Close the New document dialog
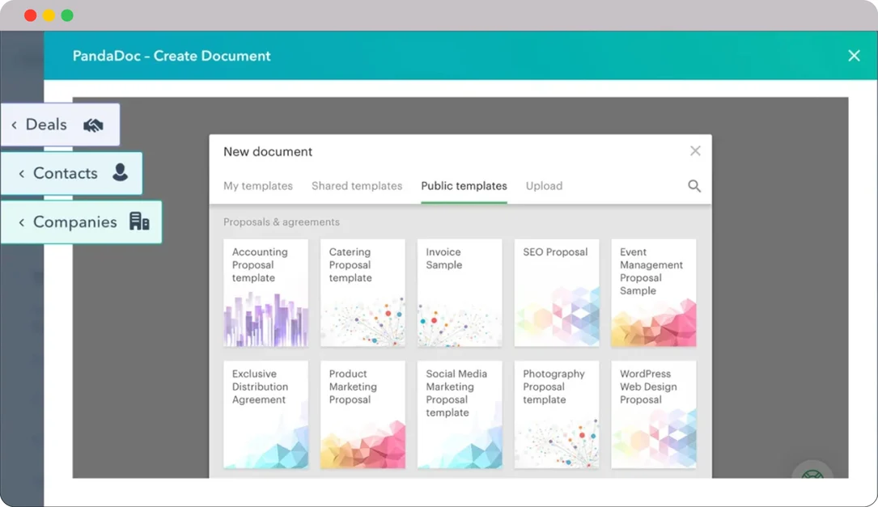The width and height of the screenshot is (878, 507). [695, 150]
